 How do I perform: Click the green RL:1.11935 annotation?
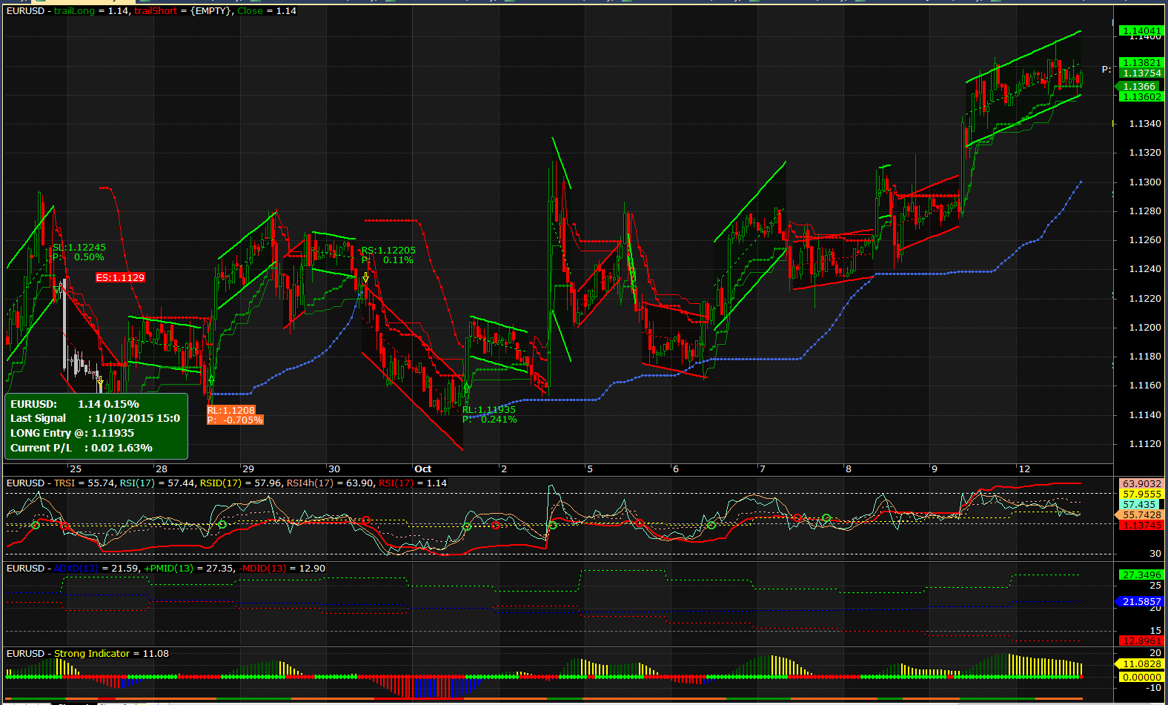(x=489, y=410)
